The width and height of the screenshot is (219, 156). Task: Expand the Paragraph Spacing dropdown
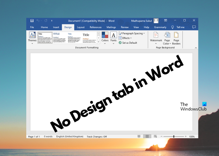(131, 33)
